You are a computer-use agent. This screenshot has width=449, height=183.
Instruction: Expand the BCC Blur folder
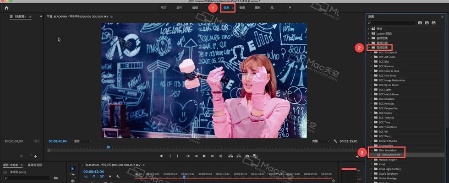(x=372, y=61)
